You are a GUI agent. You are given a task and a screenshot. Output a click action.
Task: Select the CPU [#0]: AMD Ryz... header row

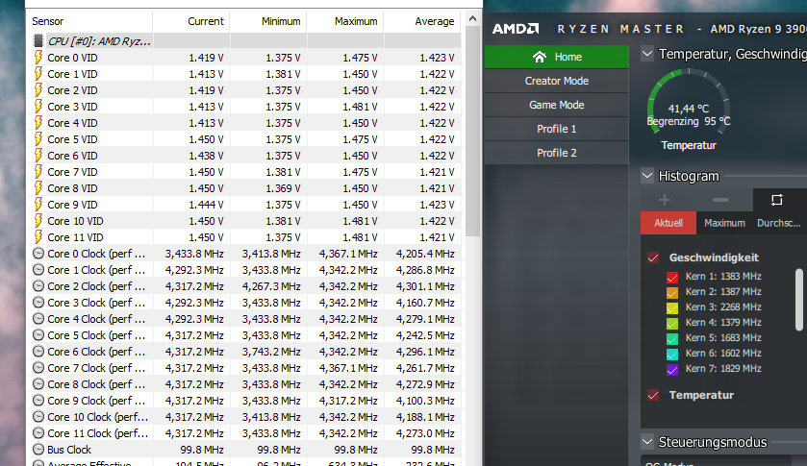pyautogui.click(x=244, y=40)
